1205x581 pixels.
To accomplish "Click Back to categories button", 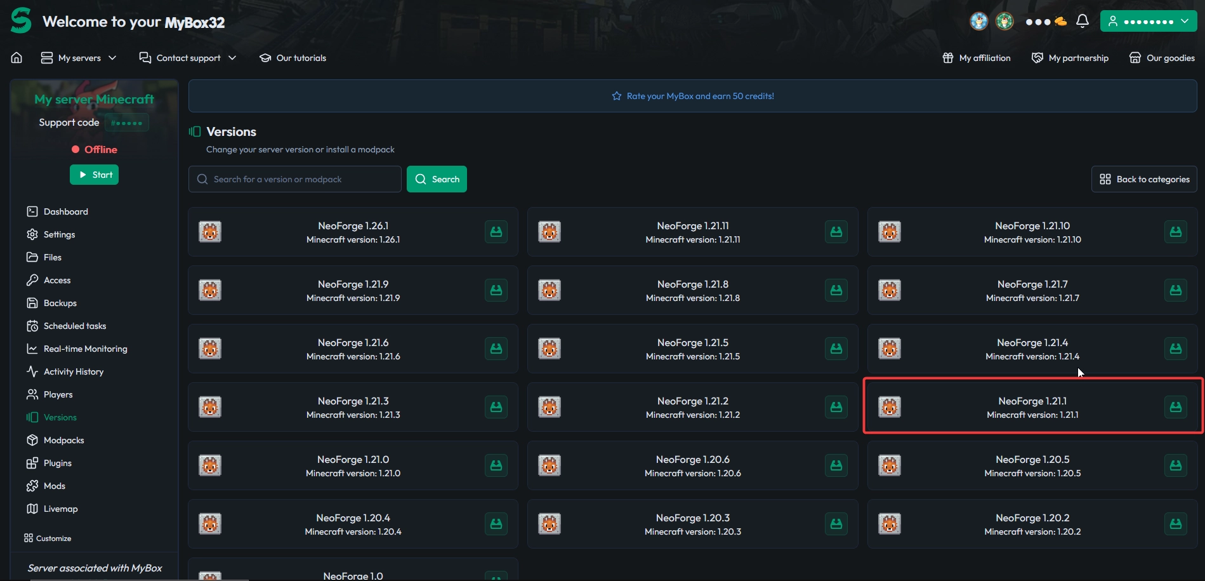I will (1143, 179).
